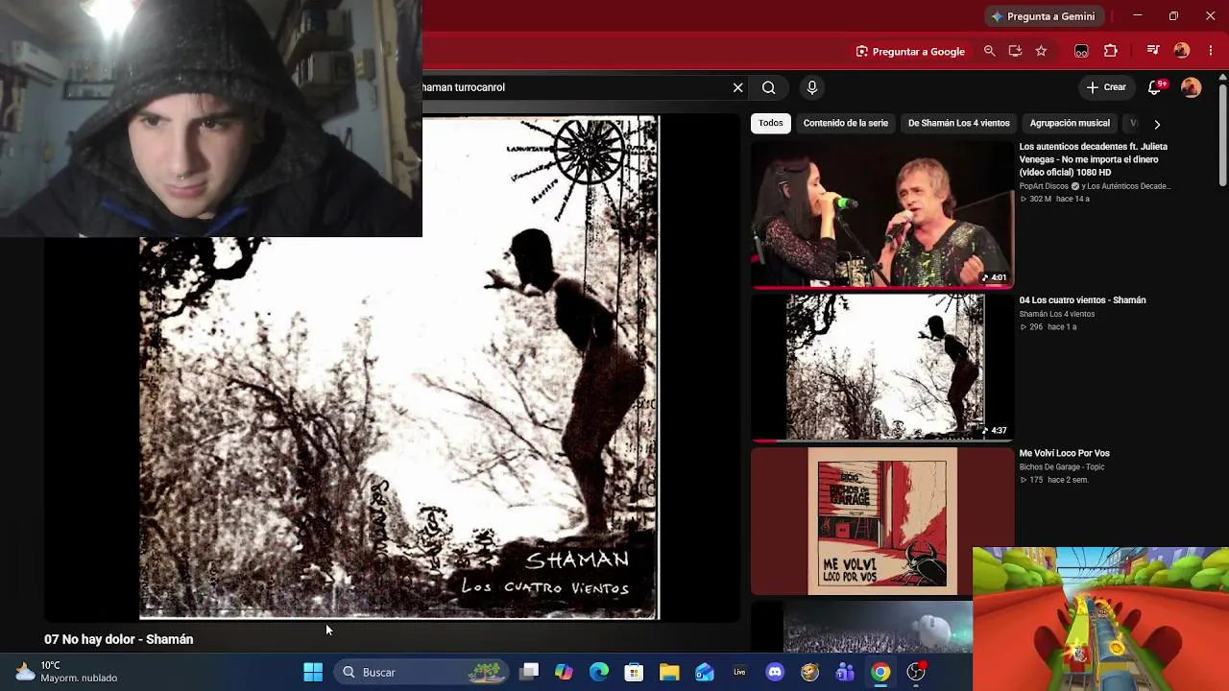1229x691 pixels.
Task: Select De Shamán Los 4 vientos chip
Action: [959, 123]
